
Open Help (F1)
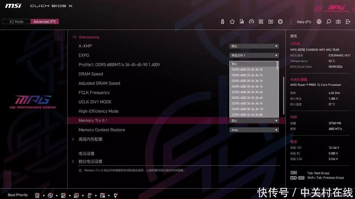coord(304,22)
